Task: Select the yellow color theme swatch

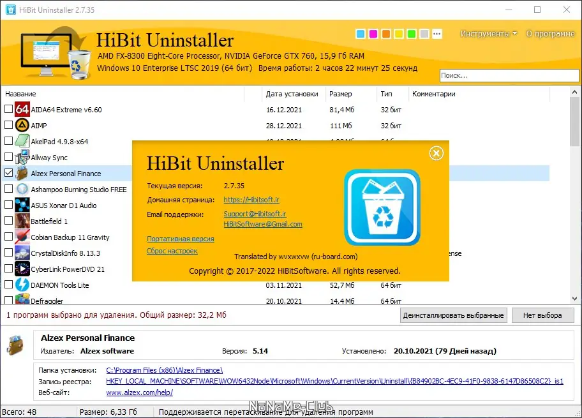Action: 399,34
